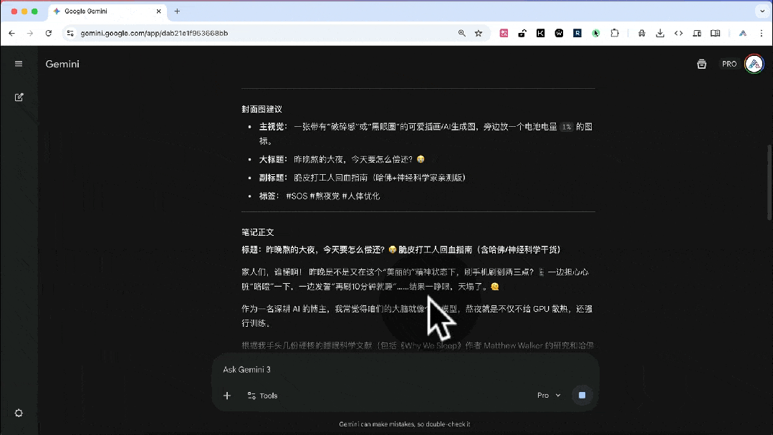Open the Chrome extensions puzzle icon
This screenshot has height=435, width=773.
pyautogui.click(x=615, y=34)
